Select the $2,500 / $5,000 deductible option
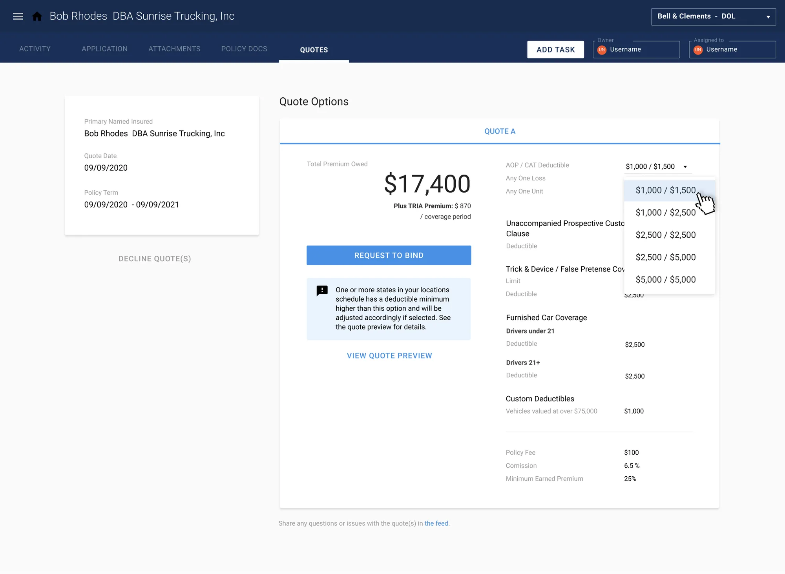This screenshot has height=574, width=785. 669,257
